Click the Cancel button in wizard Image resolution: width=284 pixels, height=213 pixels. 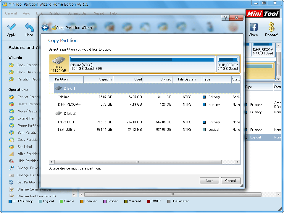tap(230, 180)
